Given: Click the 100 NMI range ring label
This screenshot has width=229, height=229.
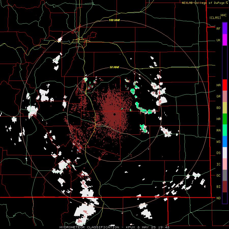Looking at the screenshot, I should pos(114,20).
